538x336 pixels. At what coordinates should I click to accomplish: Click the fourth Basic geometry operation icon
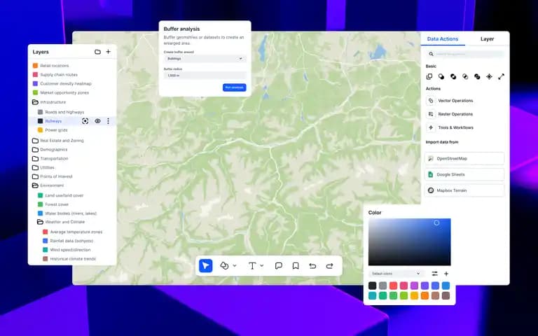[x=465, y=76]
